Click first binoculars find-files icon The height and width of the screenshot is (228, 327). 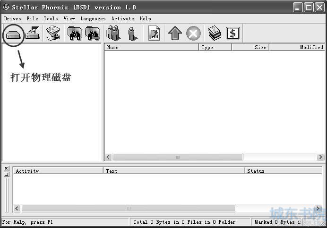[x=75, y=33]
